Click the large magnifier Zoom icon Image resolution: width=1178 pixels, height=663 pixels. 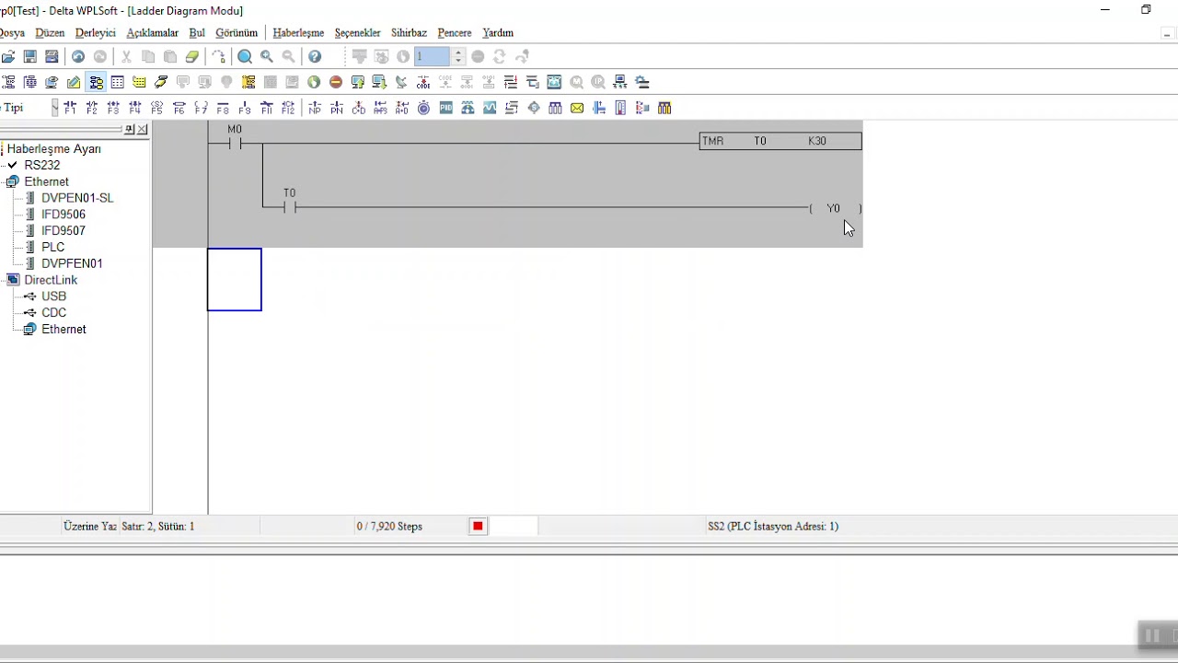(245, 57)
